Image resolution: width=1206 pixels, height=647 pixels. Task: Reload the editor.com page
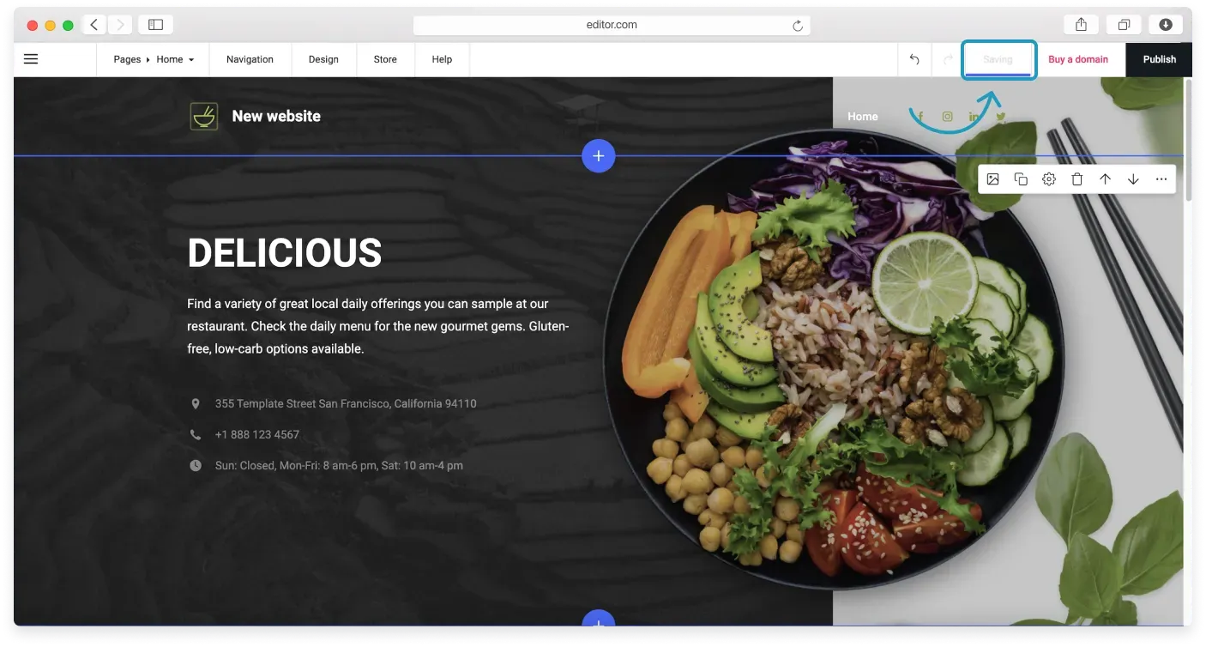pos(798,26)
